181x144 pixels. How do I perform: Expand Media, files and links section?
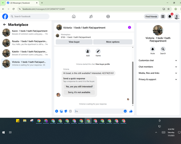[158, 73]
